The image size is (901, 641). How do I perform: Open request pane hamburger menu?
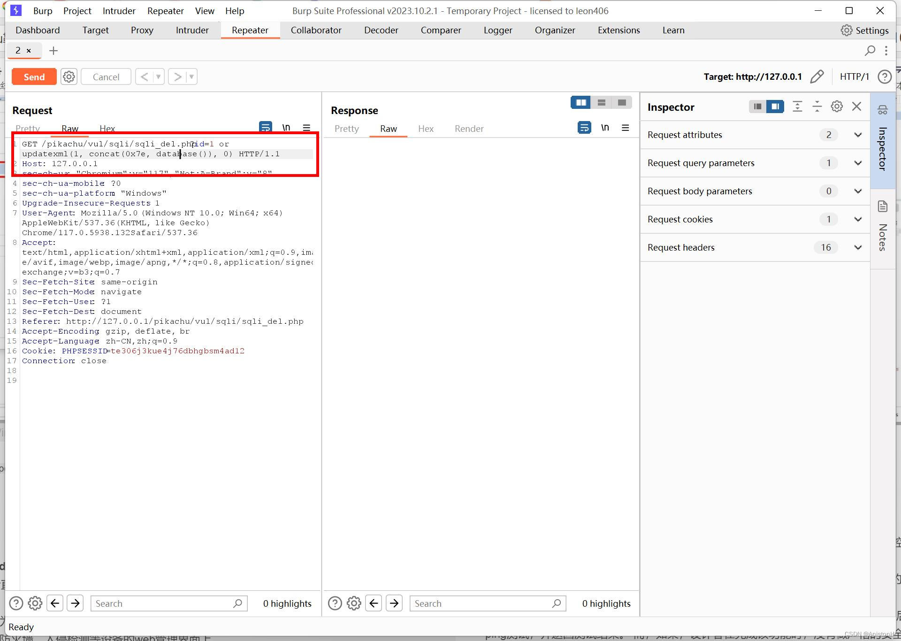point(306,127)
